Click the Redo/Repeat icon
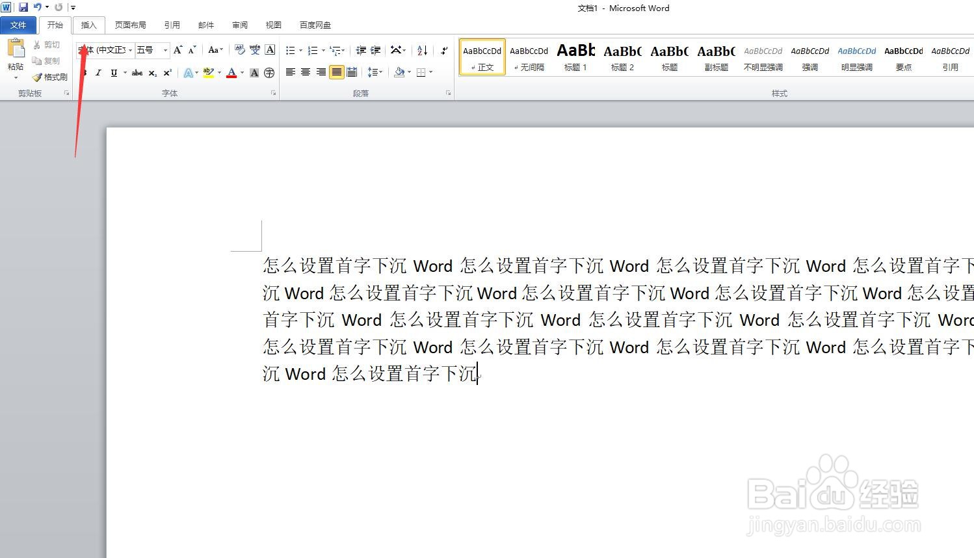This screenshot has height=558, width=974. coord(59,7)
